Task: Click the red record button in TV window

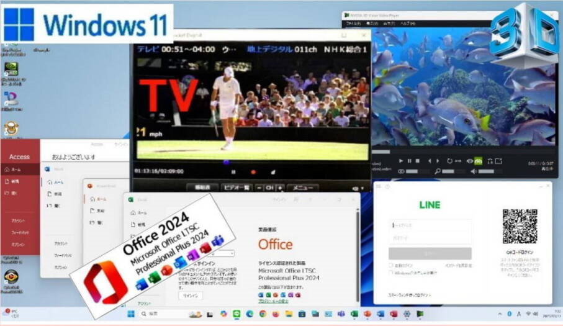Action: [253, 172]
